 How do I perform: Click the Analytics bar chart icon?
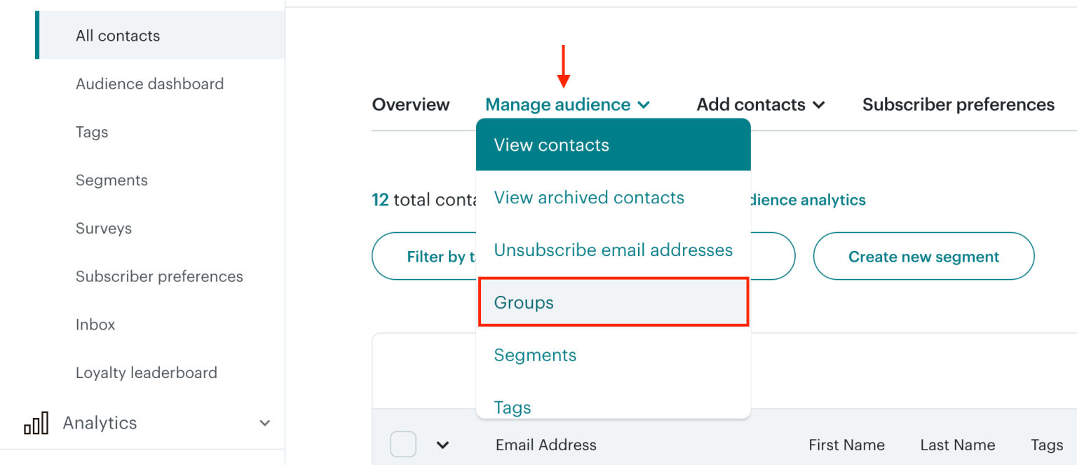click(x=36, y=422)
